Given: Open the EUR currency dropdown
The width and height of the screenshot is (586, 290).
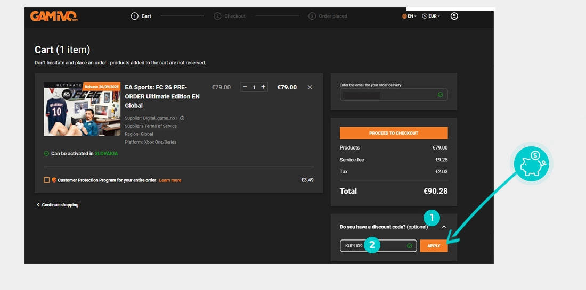Looking at the screenshot, I should [431, 16].
